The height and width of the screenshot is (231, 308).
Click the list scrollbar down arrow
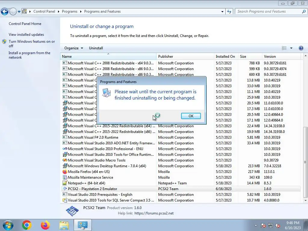(x=306, y=201)
